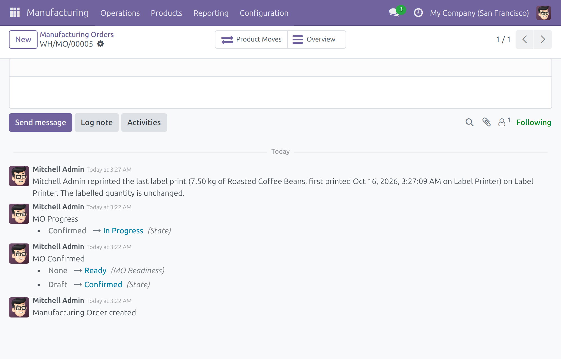Screen dimensions: 561x359
Task: Open the conversations messages icon
Action: pos(394,13)
